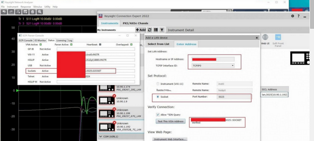Select the PSG_E8267_20G_LAN instrument icon
The height and width of the screenshot is (141, 314).
(107, 88)
